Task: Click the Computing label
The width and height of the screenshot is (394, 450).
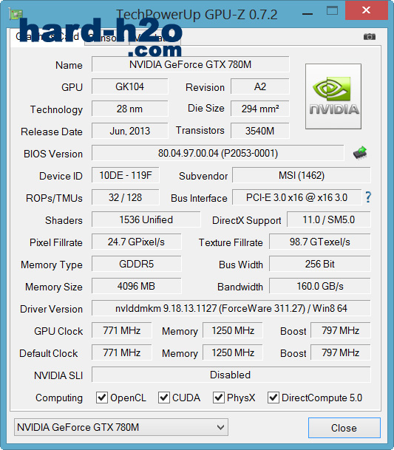Action: click(59, 398)
